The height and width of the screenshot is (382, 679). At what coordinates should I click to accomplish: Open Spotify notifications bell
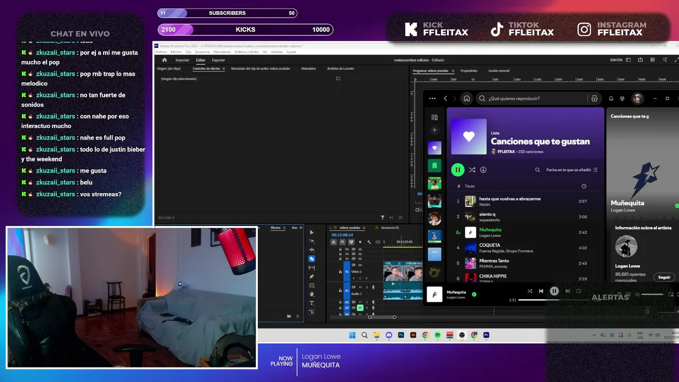point(611,98)
